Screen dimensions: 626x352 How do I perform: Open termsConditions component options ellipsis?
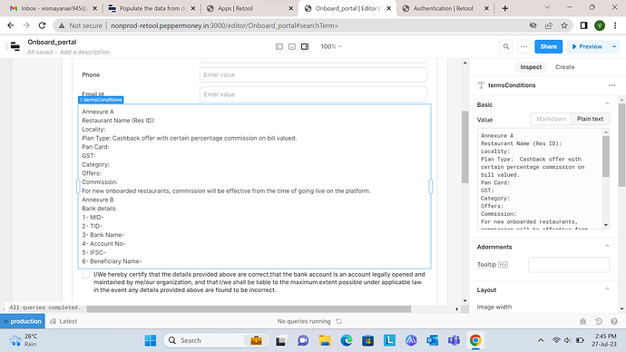pyautogui.click(x=612, y=85)
